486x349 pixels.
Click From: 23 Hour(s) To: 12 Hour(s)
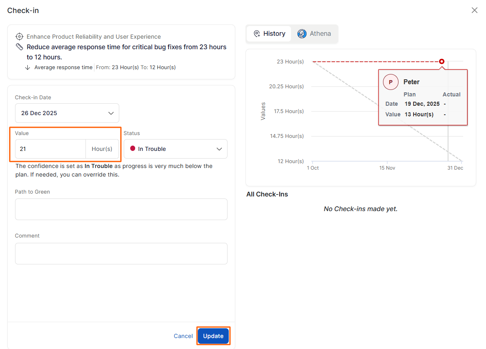tap(136, 67)
